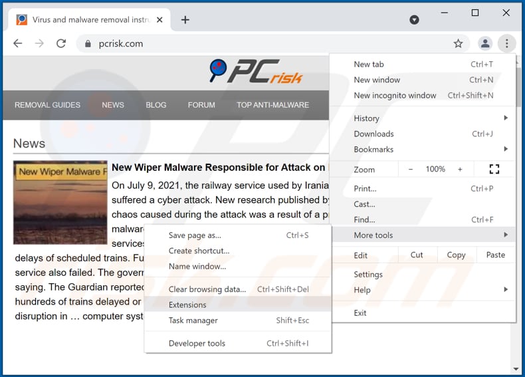Increase zoom with plus button
Viewport: 525px width, 377px height.
tap(460, 169)
